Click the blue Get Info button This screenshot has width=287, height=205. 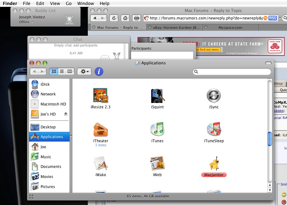tap(99, 71)
